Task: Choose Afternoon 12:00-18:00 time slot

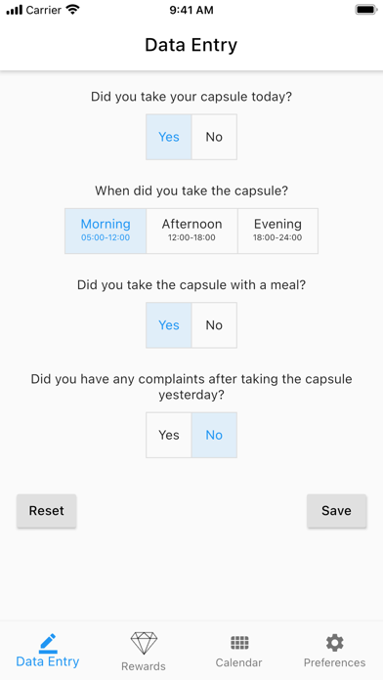Action: [x=192, y=231]
